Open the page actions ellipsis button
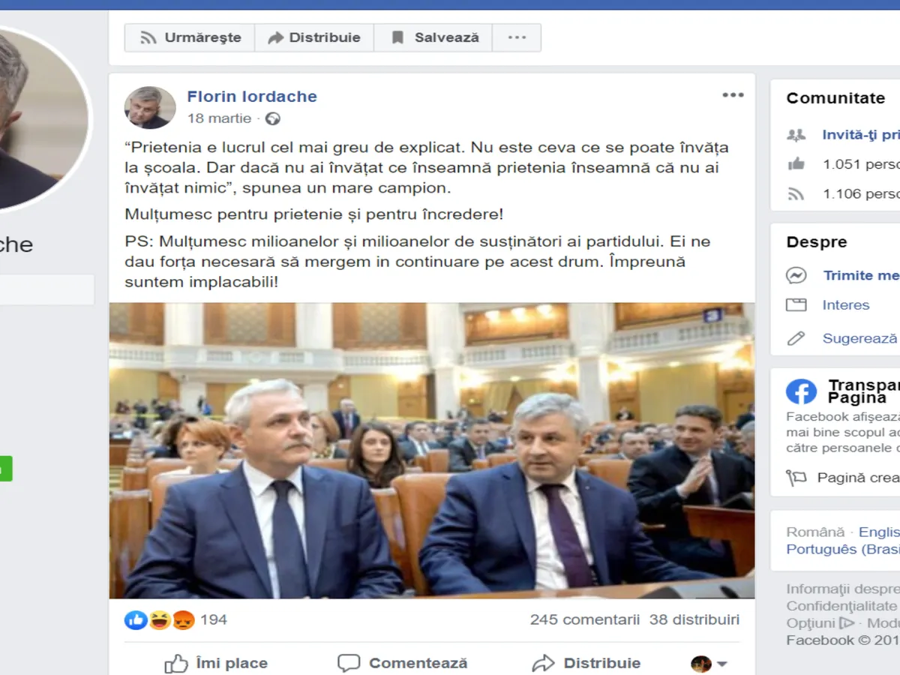 pos(517,37)
